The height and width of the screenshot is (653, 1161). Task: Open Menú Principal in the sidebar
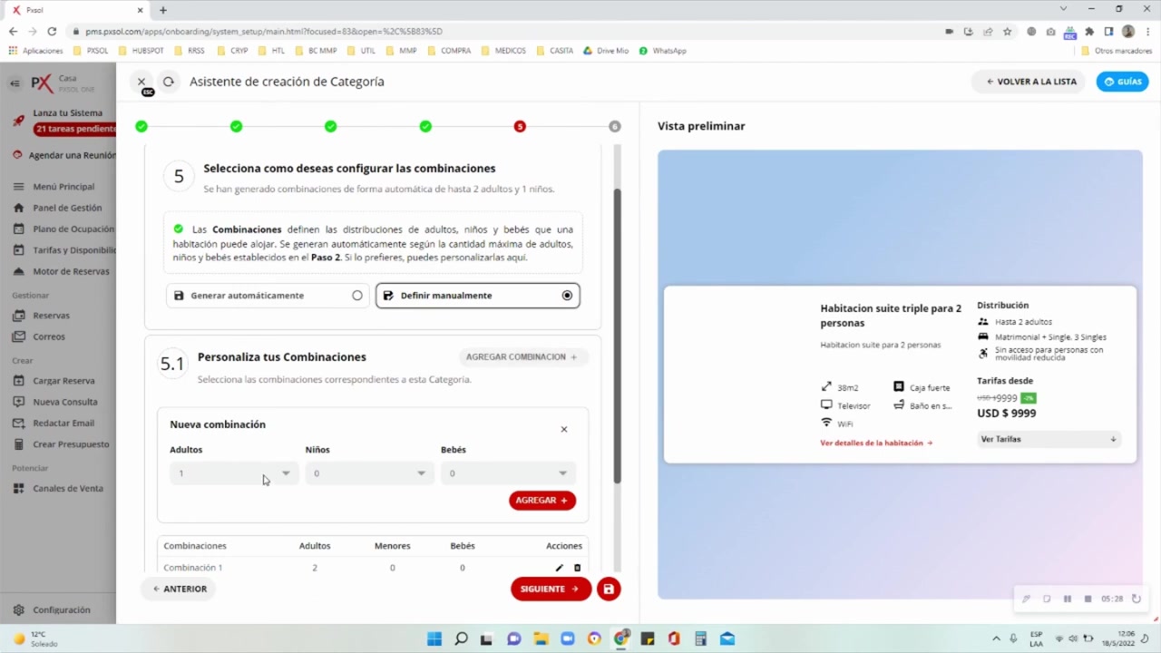(x=63, y=186)
